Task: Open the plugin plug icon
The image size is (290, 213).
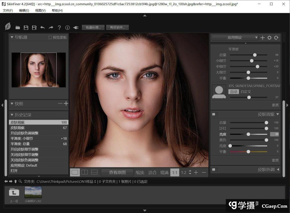Action: pyautogui.click(x=76, y=27)
